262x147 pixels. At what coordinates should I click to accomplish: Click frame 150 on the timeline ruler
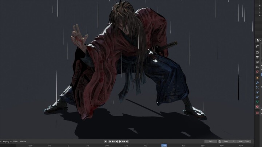[126, 146]
